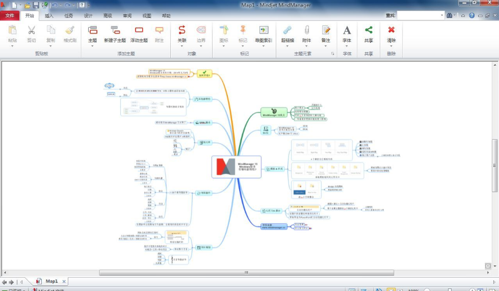Click the horizontal scrollbar under the map

point(246,273)
